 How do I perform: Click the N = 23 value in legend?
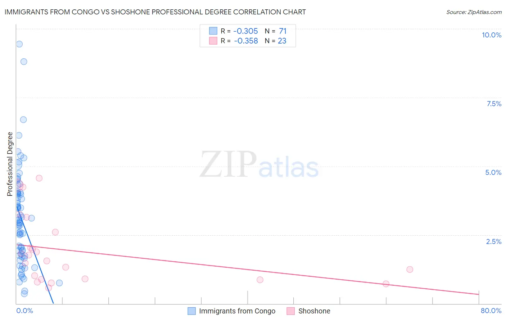click(x=276, y=41)
